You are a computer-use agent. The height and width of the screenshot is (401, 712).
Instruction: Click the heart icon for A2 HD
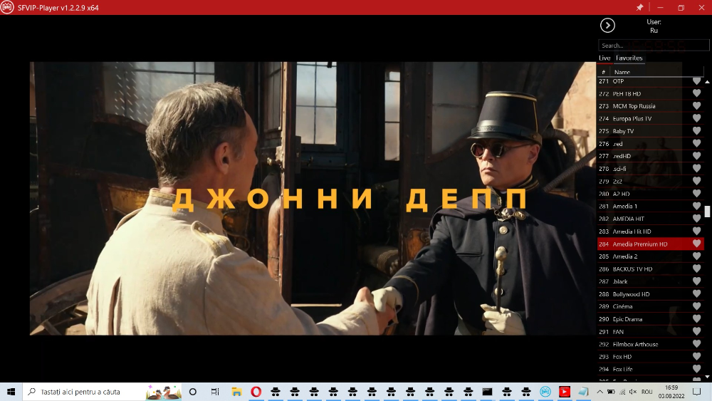point(696,194)
